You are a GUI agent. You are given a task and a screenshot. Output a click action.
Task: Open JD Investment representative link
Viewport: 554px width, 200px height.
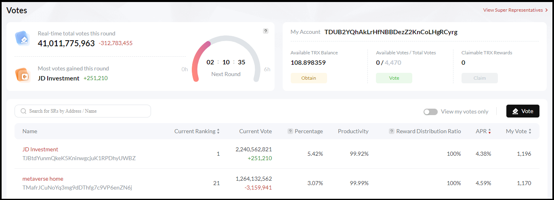pyautogui.click(x=40, y=149)
